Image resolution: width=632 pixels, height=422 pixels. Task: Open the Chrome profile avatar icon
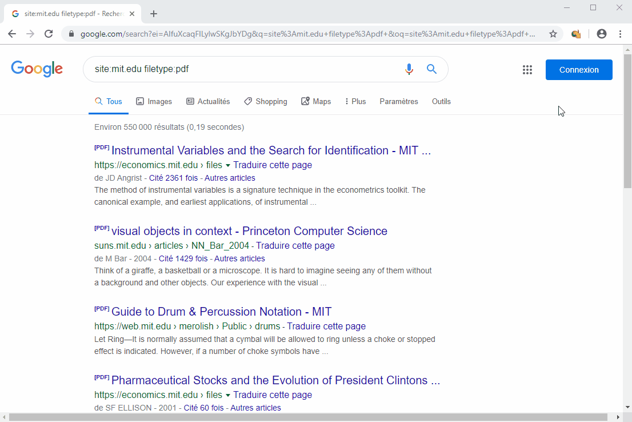point(601,34)
